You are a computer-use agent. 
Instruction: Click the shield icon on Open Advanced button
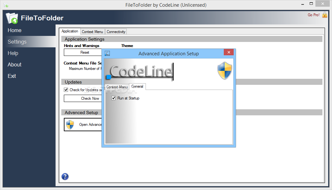(x=70, y=125)
